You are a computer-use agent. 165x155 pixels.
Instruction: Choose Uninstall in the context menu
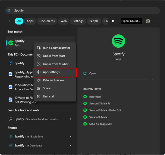(48, 96)
